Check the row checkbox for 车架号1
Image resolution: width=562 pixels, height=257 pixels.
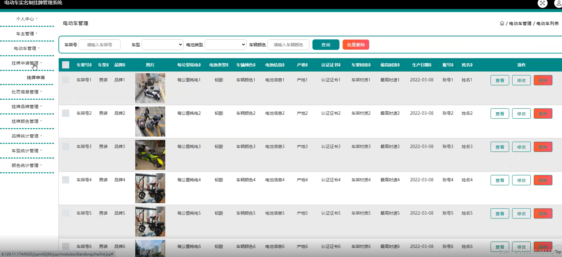click(66, 80)
